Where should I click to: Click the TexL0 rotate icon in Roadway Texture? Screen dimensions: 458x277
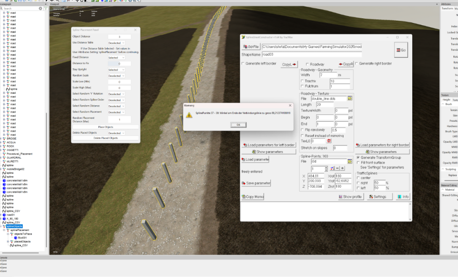click(328, 141)
